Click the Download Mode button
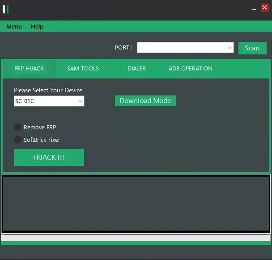 145,101
